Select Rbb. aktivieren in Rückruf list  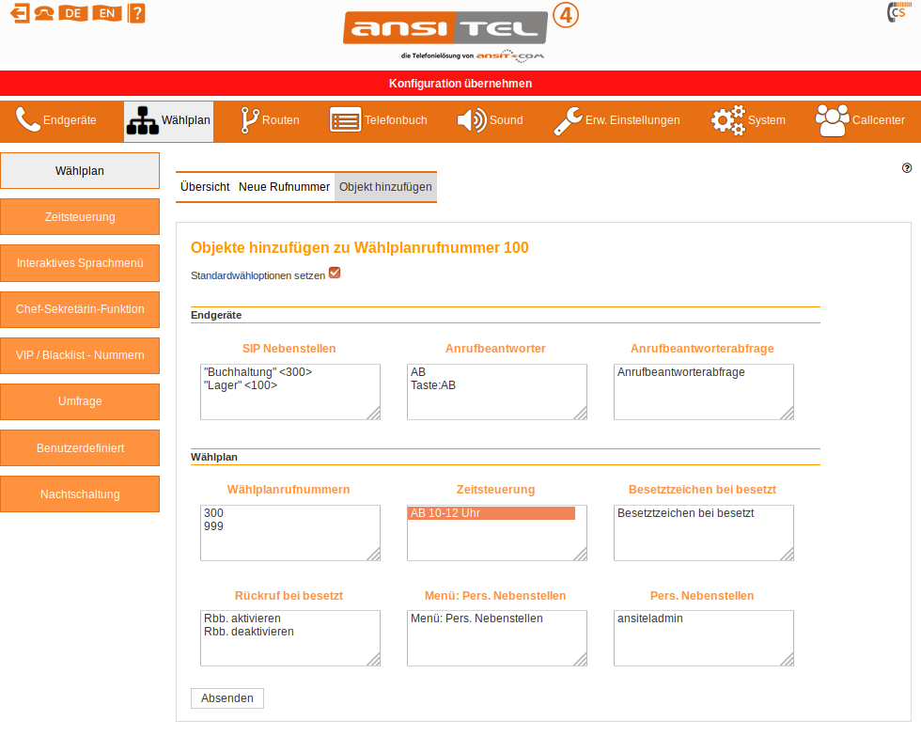coord(242,619)
